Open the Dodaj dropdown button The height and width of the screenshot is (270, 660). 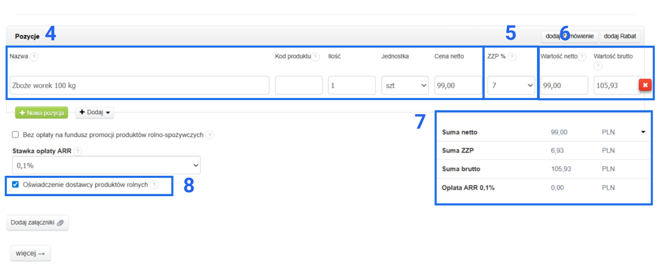click(95, 113)
